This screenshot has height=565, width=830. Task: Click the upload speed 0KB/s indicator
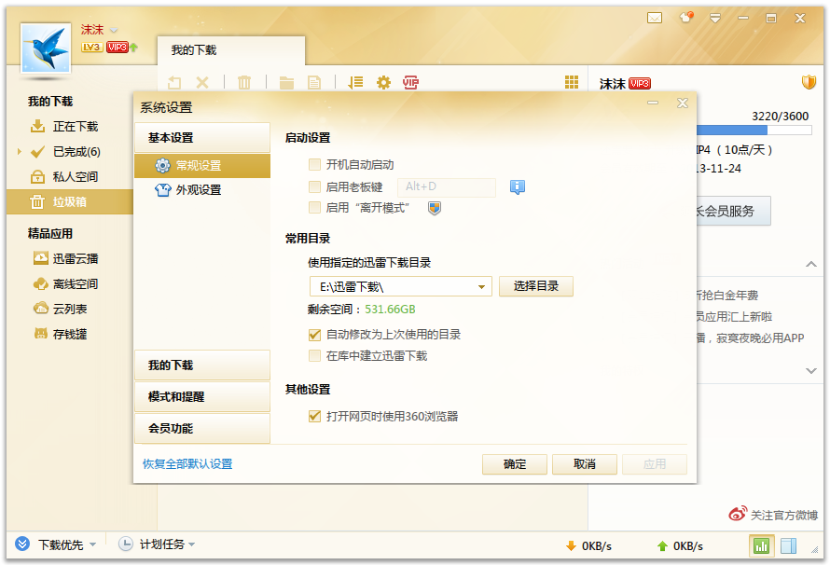680,546
